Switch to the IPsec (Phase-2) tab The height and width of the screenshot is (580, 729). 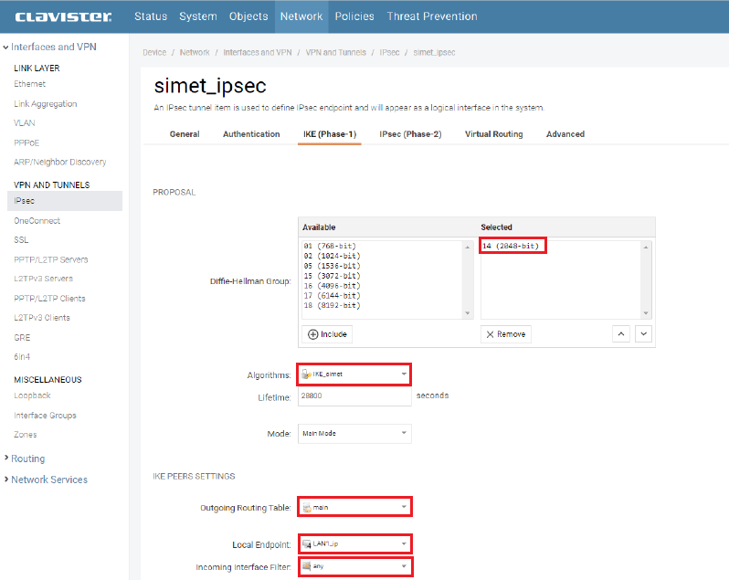410,134
